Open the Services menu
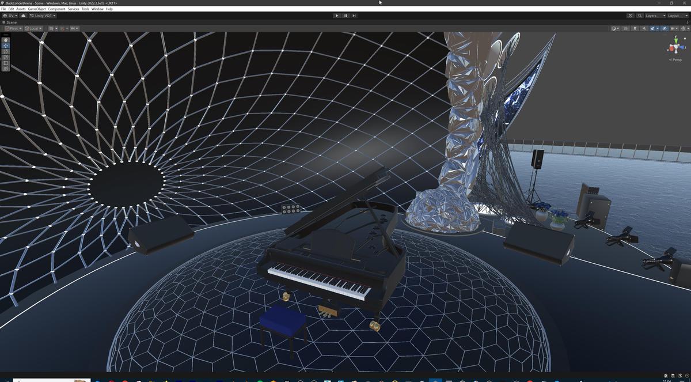Image resolution: width=691 pixels, height=382 pixels. tap(73, 9)
